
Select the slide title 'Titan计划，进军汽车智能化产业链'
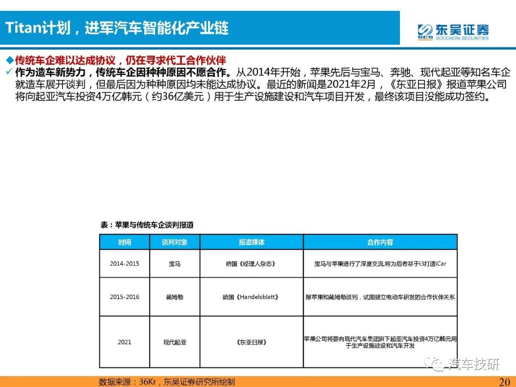(x=117, y=28)
